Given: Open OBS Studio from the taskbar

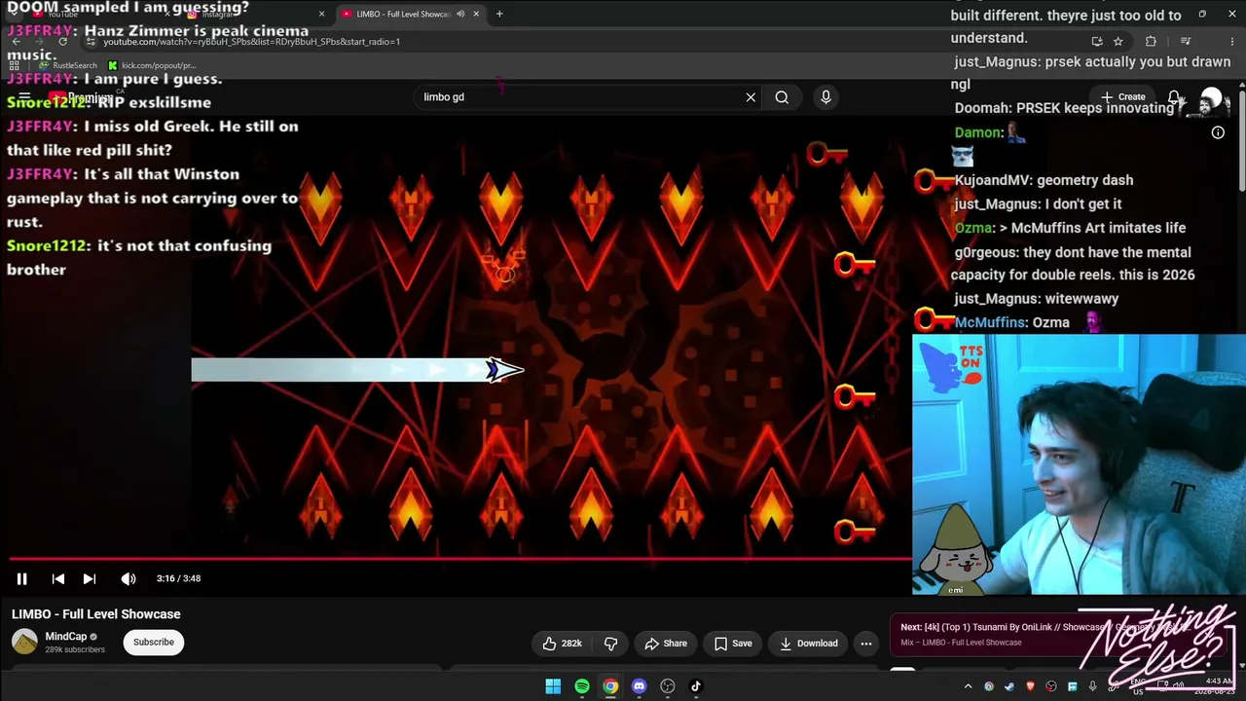Looking at the screenshot, I should pyautogui.click(x=668, y=686).
